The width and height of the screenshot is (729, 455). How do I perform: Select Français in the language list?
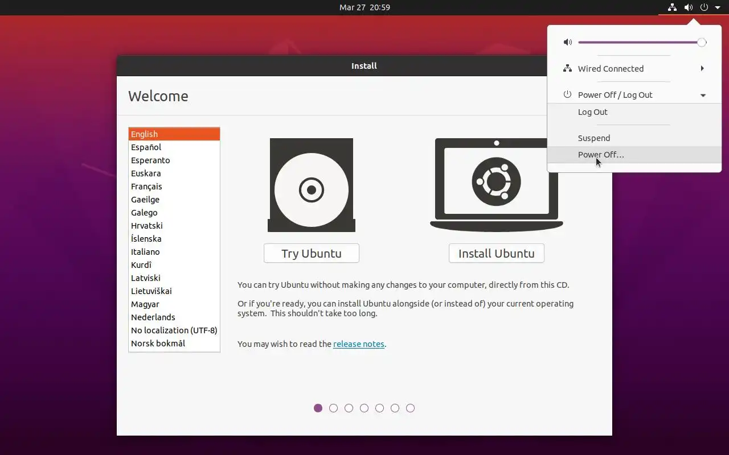(x=174, y=187)
